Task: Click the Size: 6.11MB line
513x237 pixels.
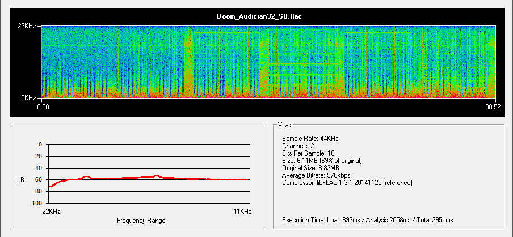Action: click(322, 161)
